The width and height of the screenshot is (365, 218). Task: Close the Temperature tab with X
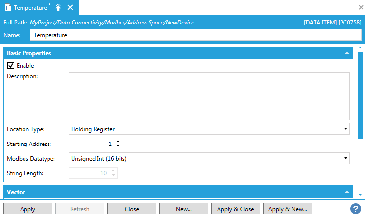(70, 7)
